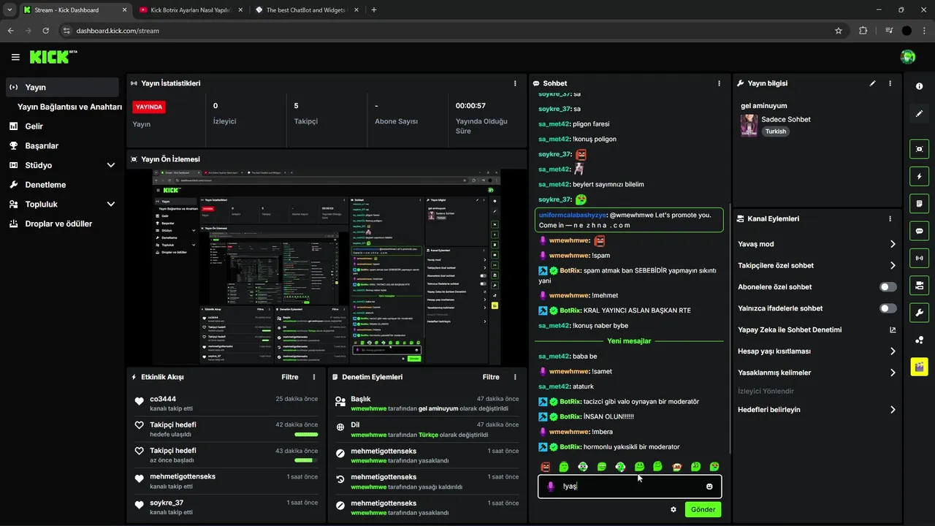Toggle the document moderation log widget icon
This screenshot has width=935, height=526.
pos(919,203)
